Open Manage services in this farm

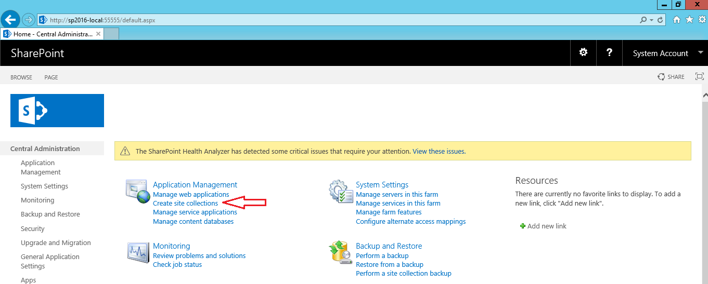(398, 203)
